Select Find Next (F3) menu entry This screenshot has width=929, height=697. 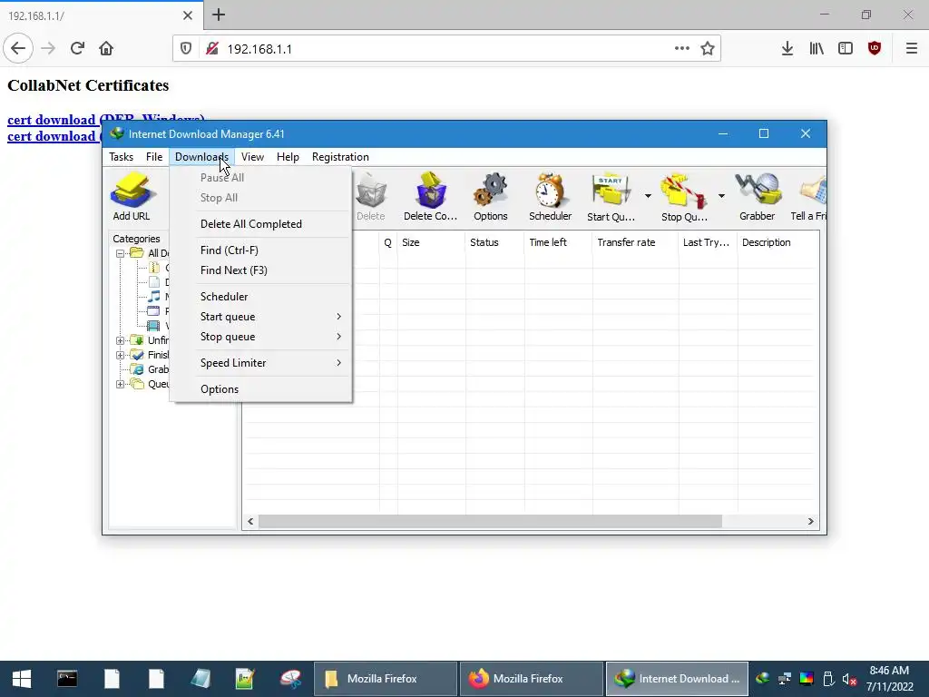coord(260,270)
